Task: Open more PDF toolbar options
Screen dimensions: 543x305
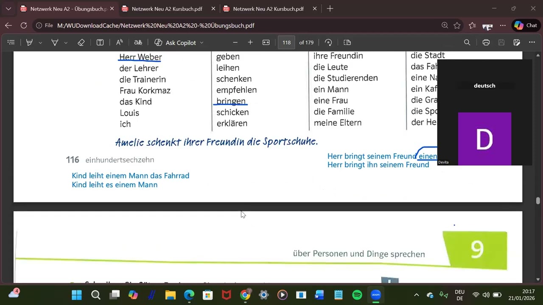Action: point(532,42)
